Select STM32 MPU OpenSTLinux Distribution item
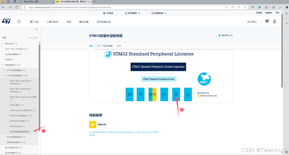Viewport: 289px width, 155px height. coord(20,90)
